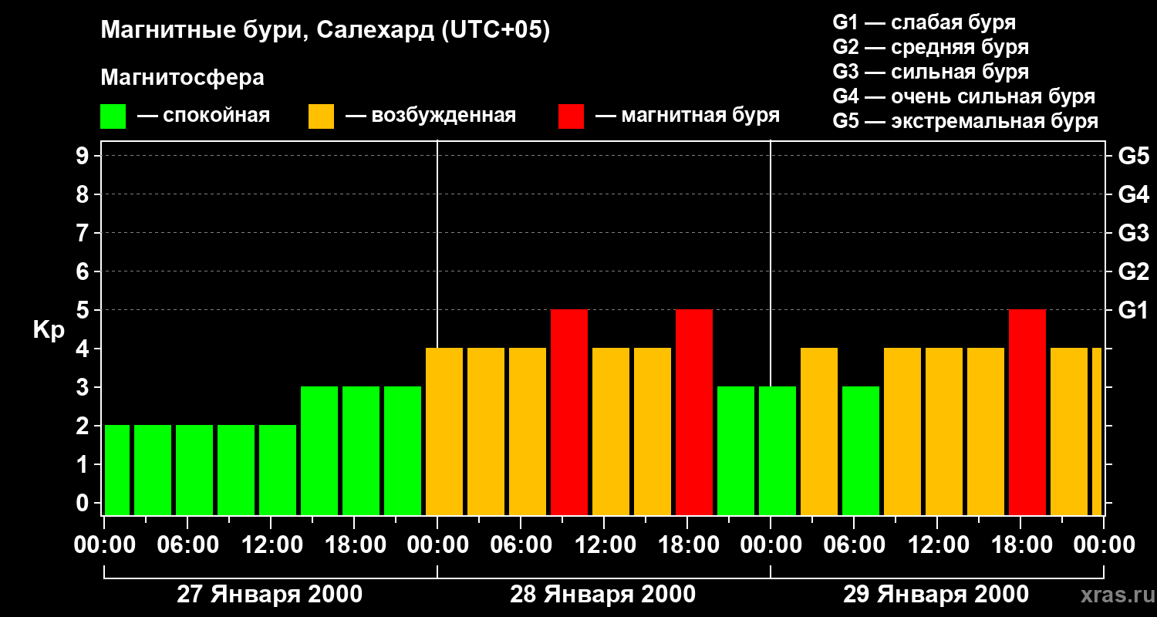Click the 18:00 time label under 29 January
This screenshot has width=1157, height=617.
[x=1020, y=545]
